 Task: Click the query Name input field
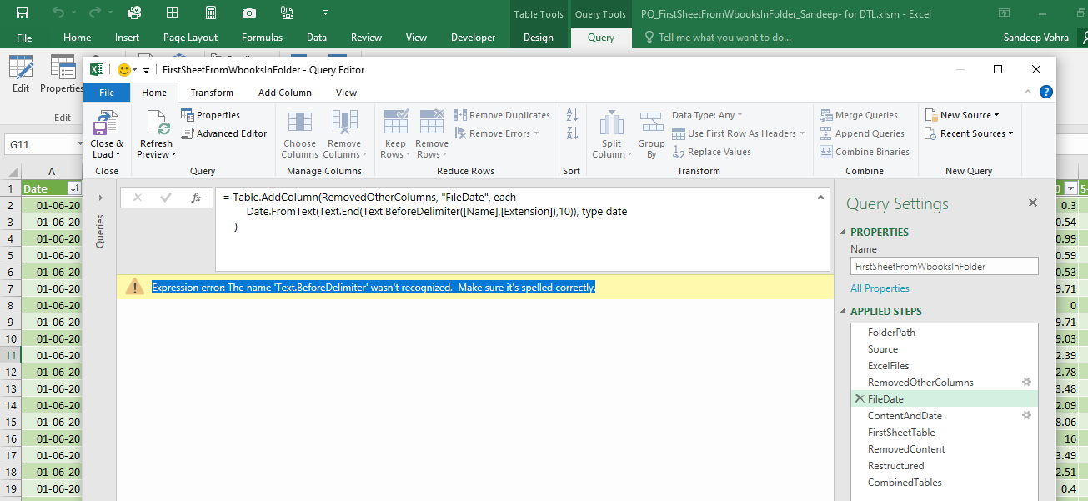pos(944,267)
